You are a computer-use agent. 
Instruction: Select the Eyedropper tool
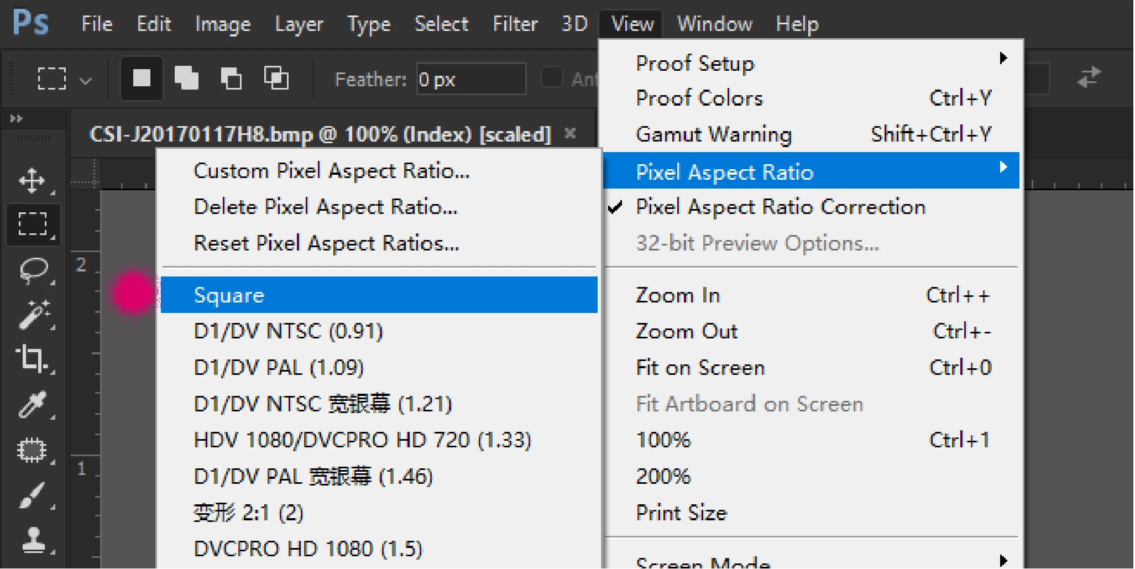click(x=33, y=405)
